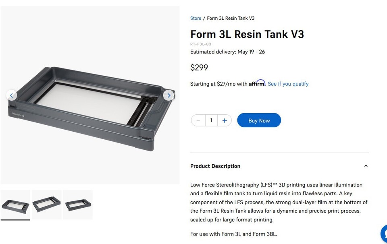Click the Form 3L Resin Tank V3 breadcrumb
Image resolution: width=387 pixels, height=244 pixels.
point(231,18)
